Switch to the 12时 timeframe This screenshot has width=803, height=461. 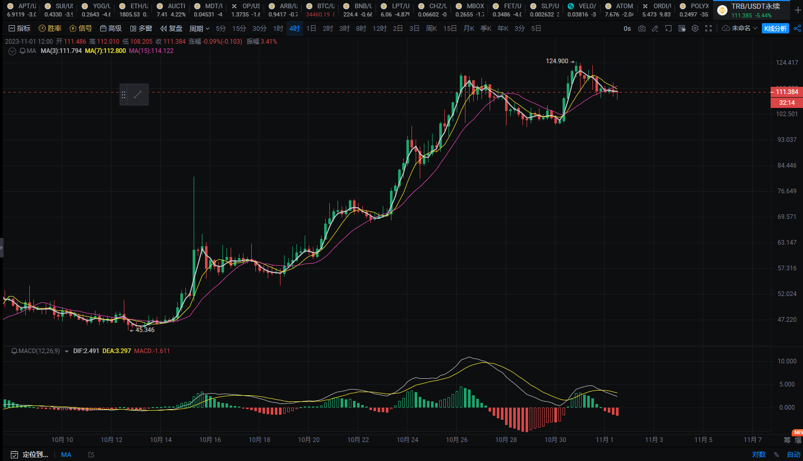pos(380,28)
